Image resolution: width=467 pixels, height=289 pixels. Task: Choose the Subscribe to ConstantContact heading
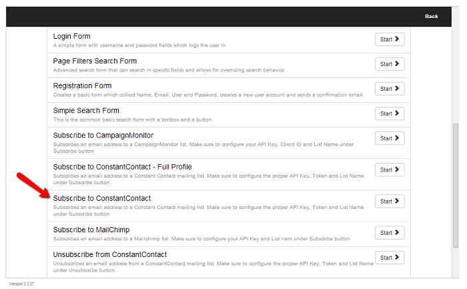point(102,198)
